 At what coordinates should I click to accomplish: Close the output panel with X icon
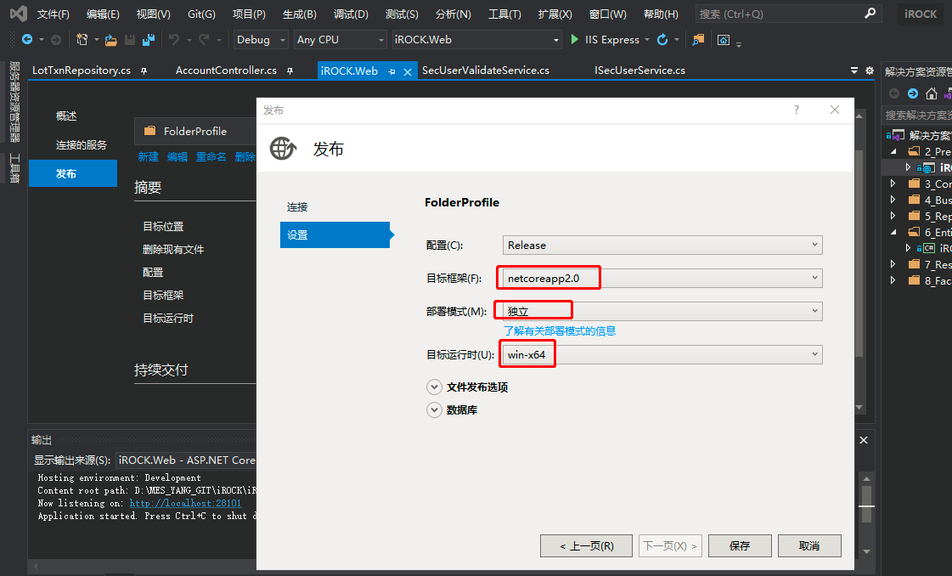coord(864,440)
